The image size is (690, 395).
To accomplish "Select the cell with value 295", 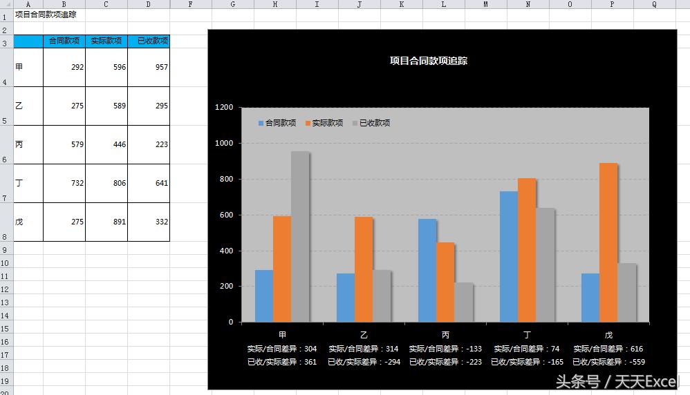I will pyautogui.click(x=149, y=106).
